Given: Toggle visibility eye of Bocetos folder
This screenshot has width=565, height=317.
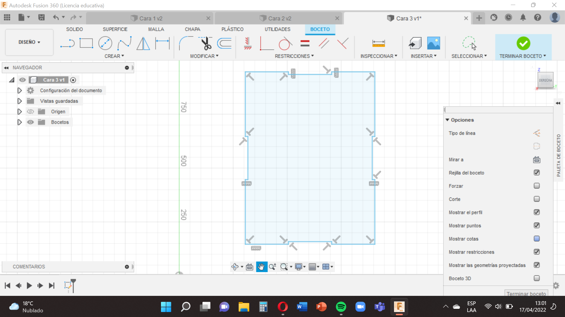Looking at the screenshot, I should click(x=30, y=122).
